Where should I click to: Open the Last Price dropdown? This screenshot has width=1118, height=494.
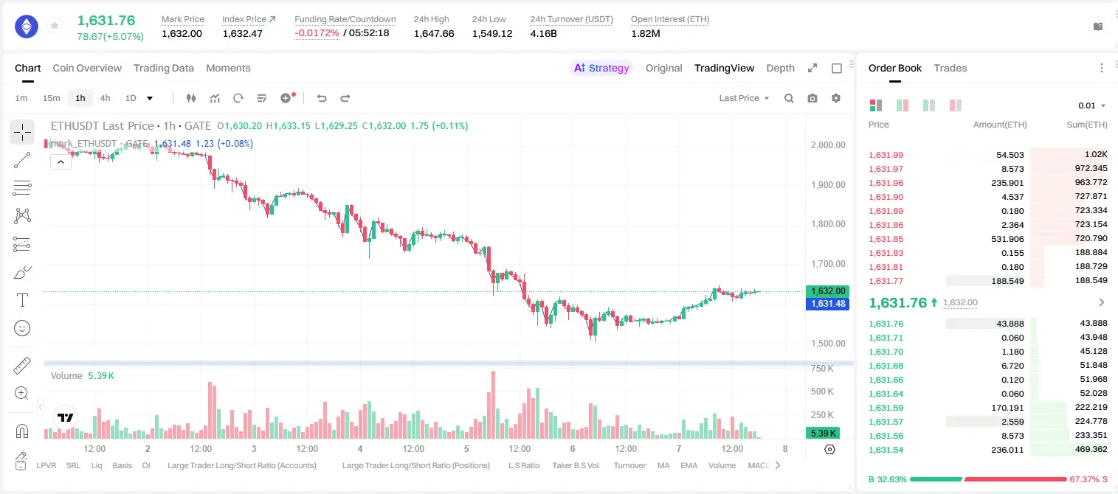(744, 98)
